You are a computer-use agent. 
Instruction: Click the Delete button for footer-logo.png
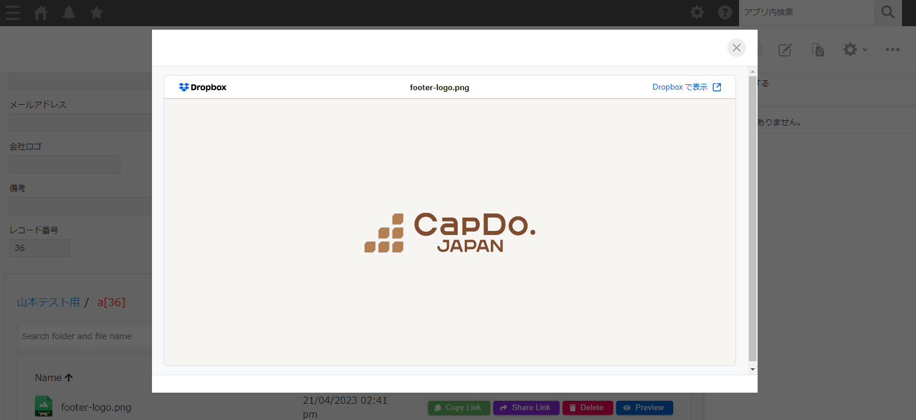click(588, 408)
